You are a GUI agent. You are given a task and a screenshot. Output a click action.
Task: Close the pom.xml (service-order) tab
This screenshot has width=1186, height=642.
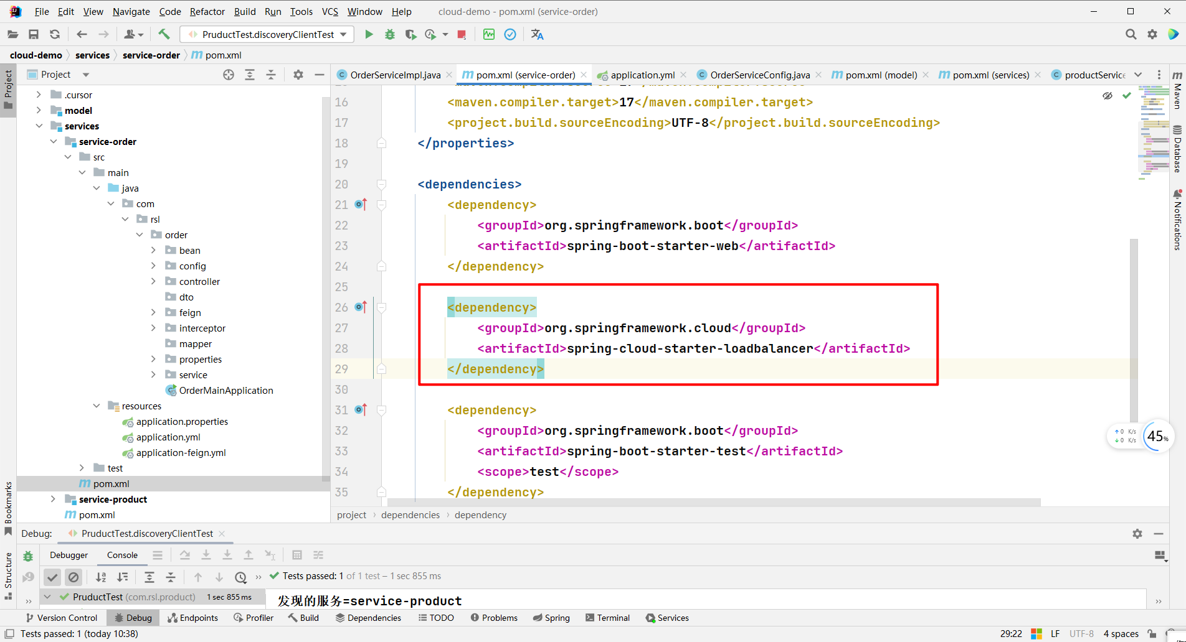[x=584, y=75]
